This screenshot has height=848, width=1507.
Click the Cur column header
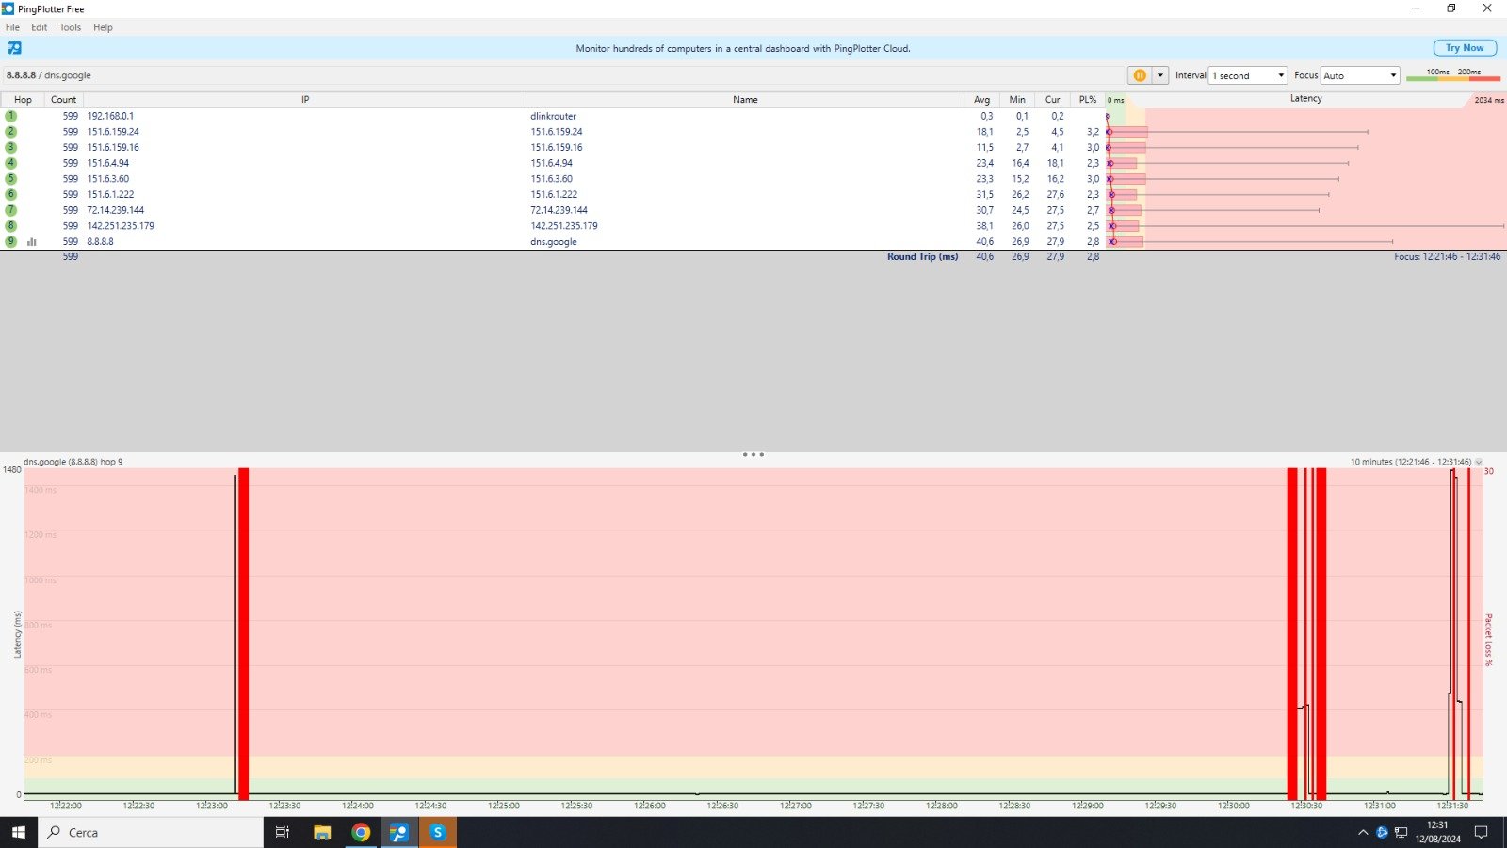pos(1052,99)
